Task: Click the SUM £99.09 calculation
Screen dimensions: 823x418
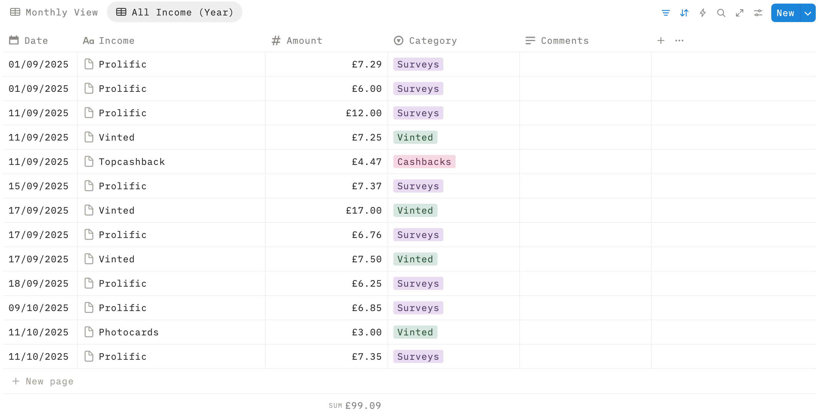Action: 355,405
